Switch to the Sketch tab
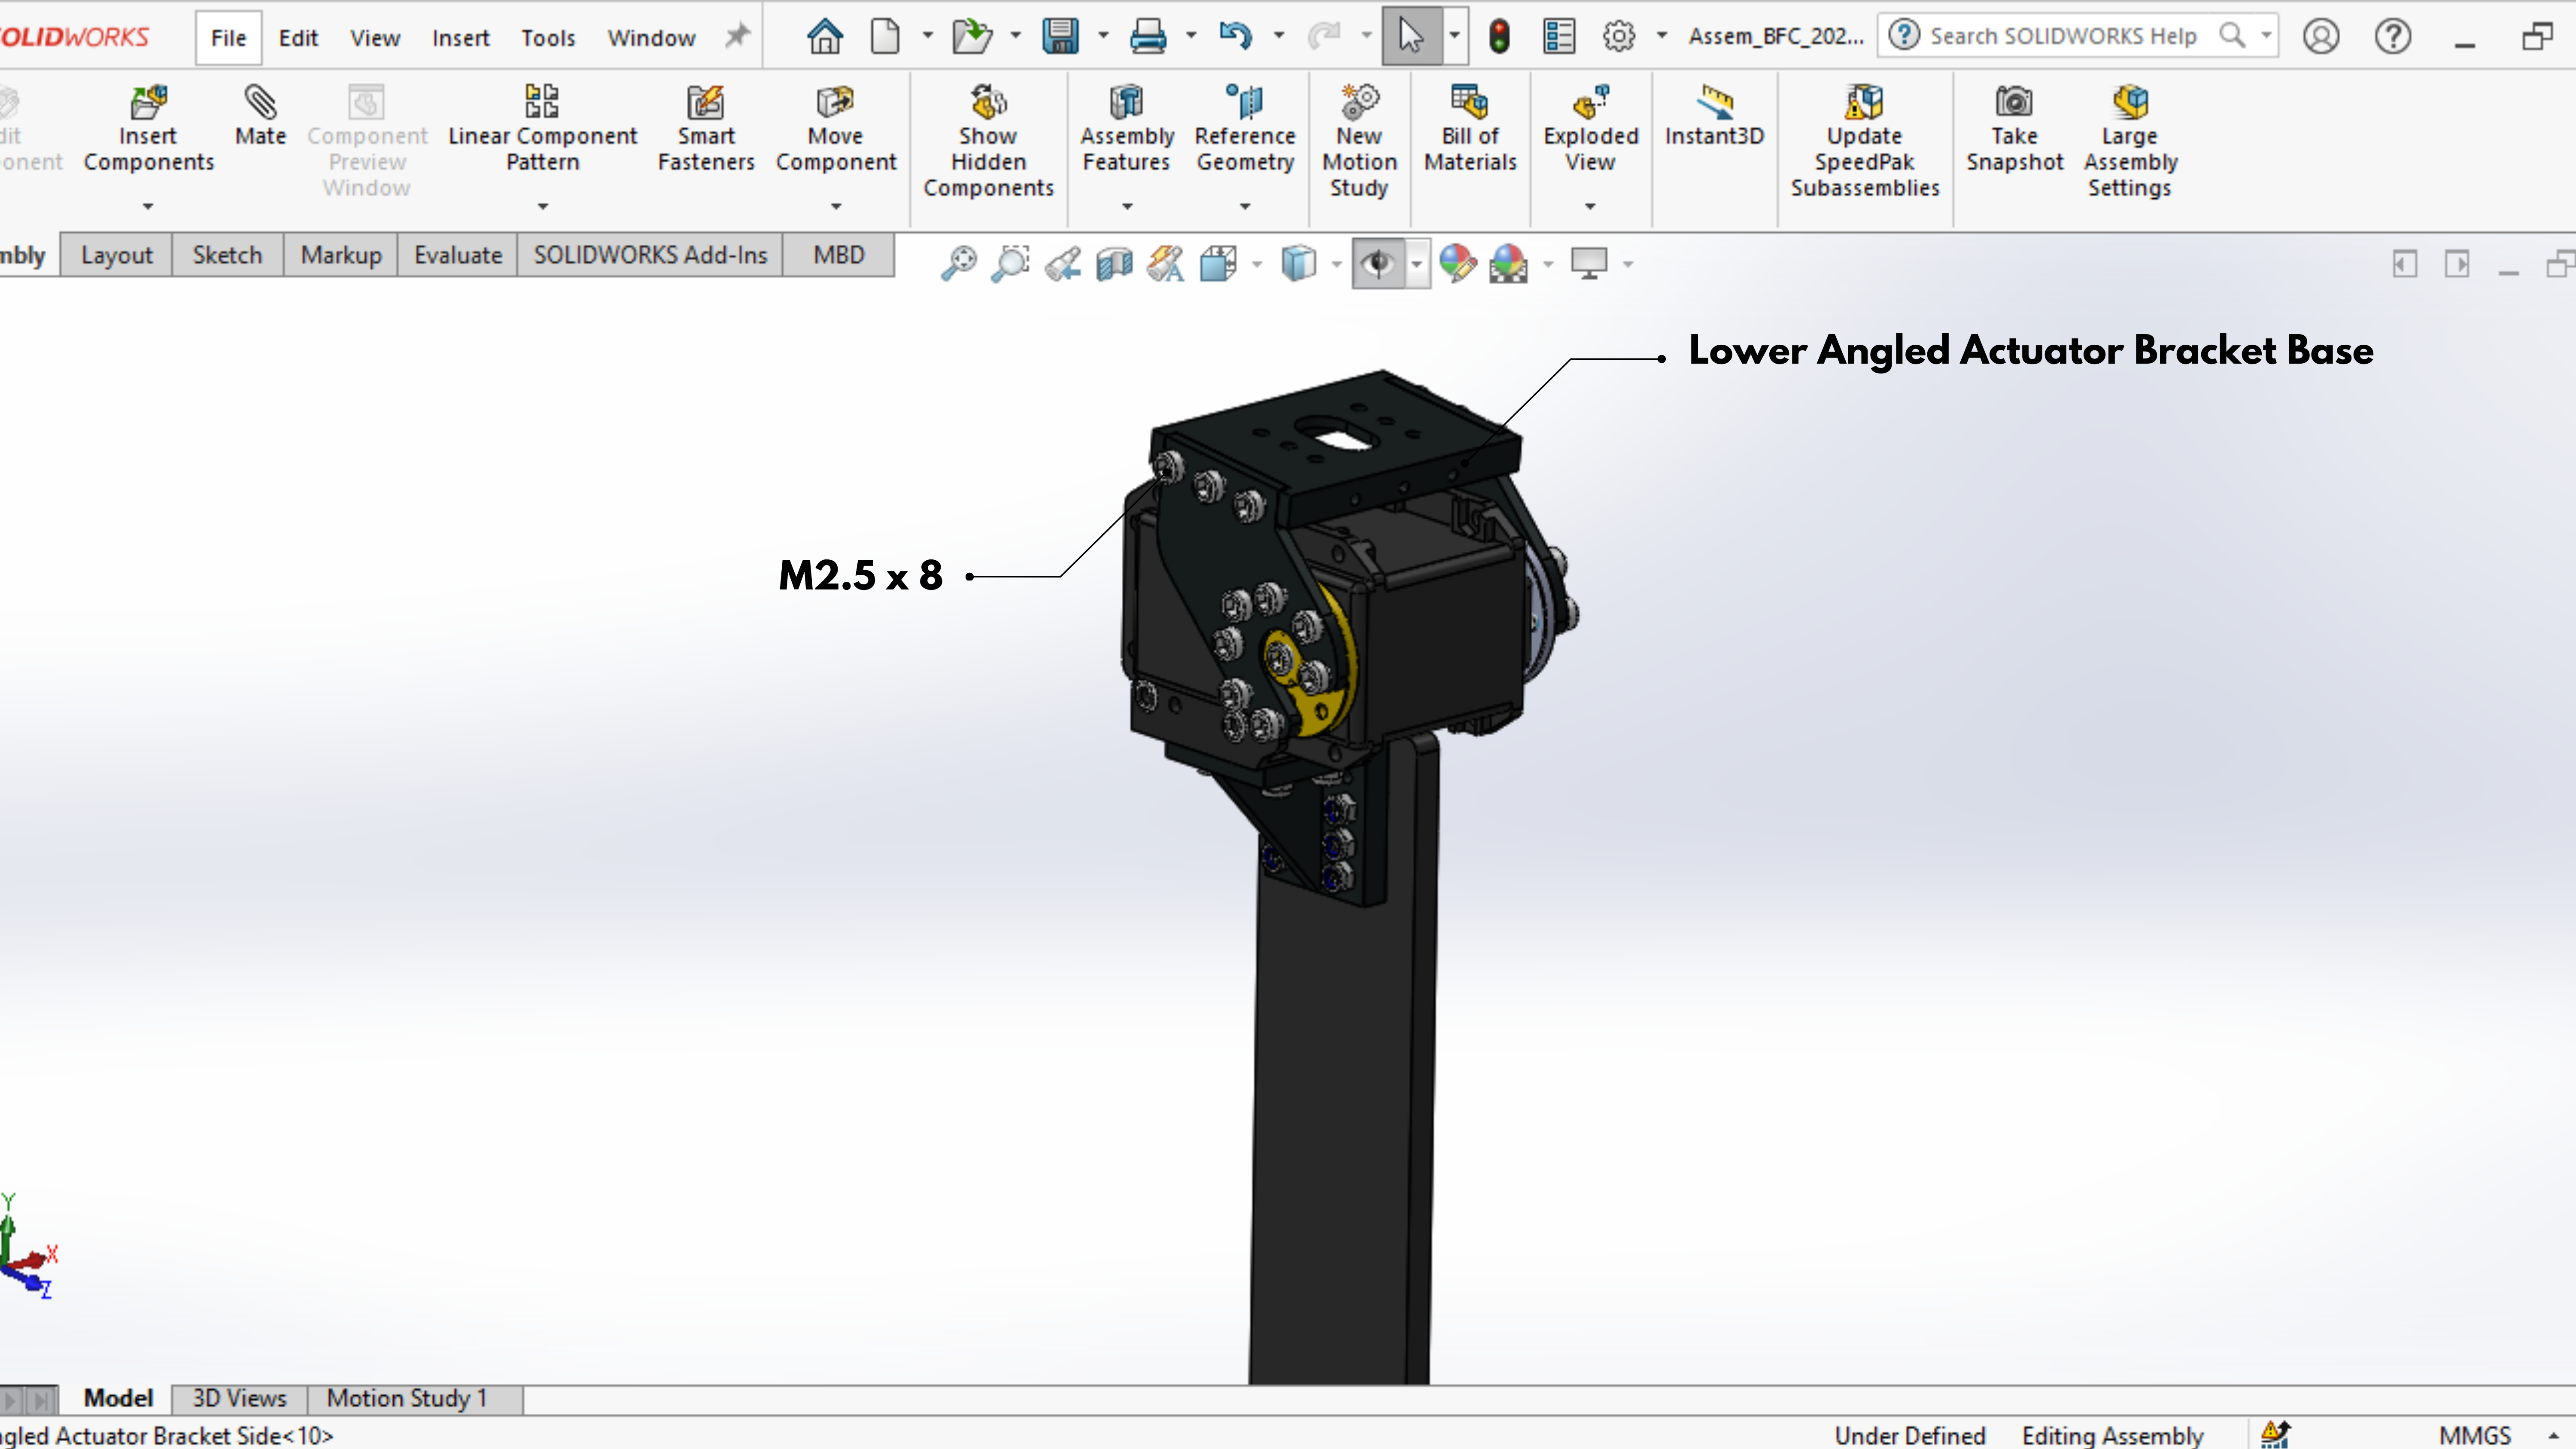 click(x=227, y=255)
